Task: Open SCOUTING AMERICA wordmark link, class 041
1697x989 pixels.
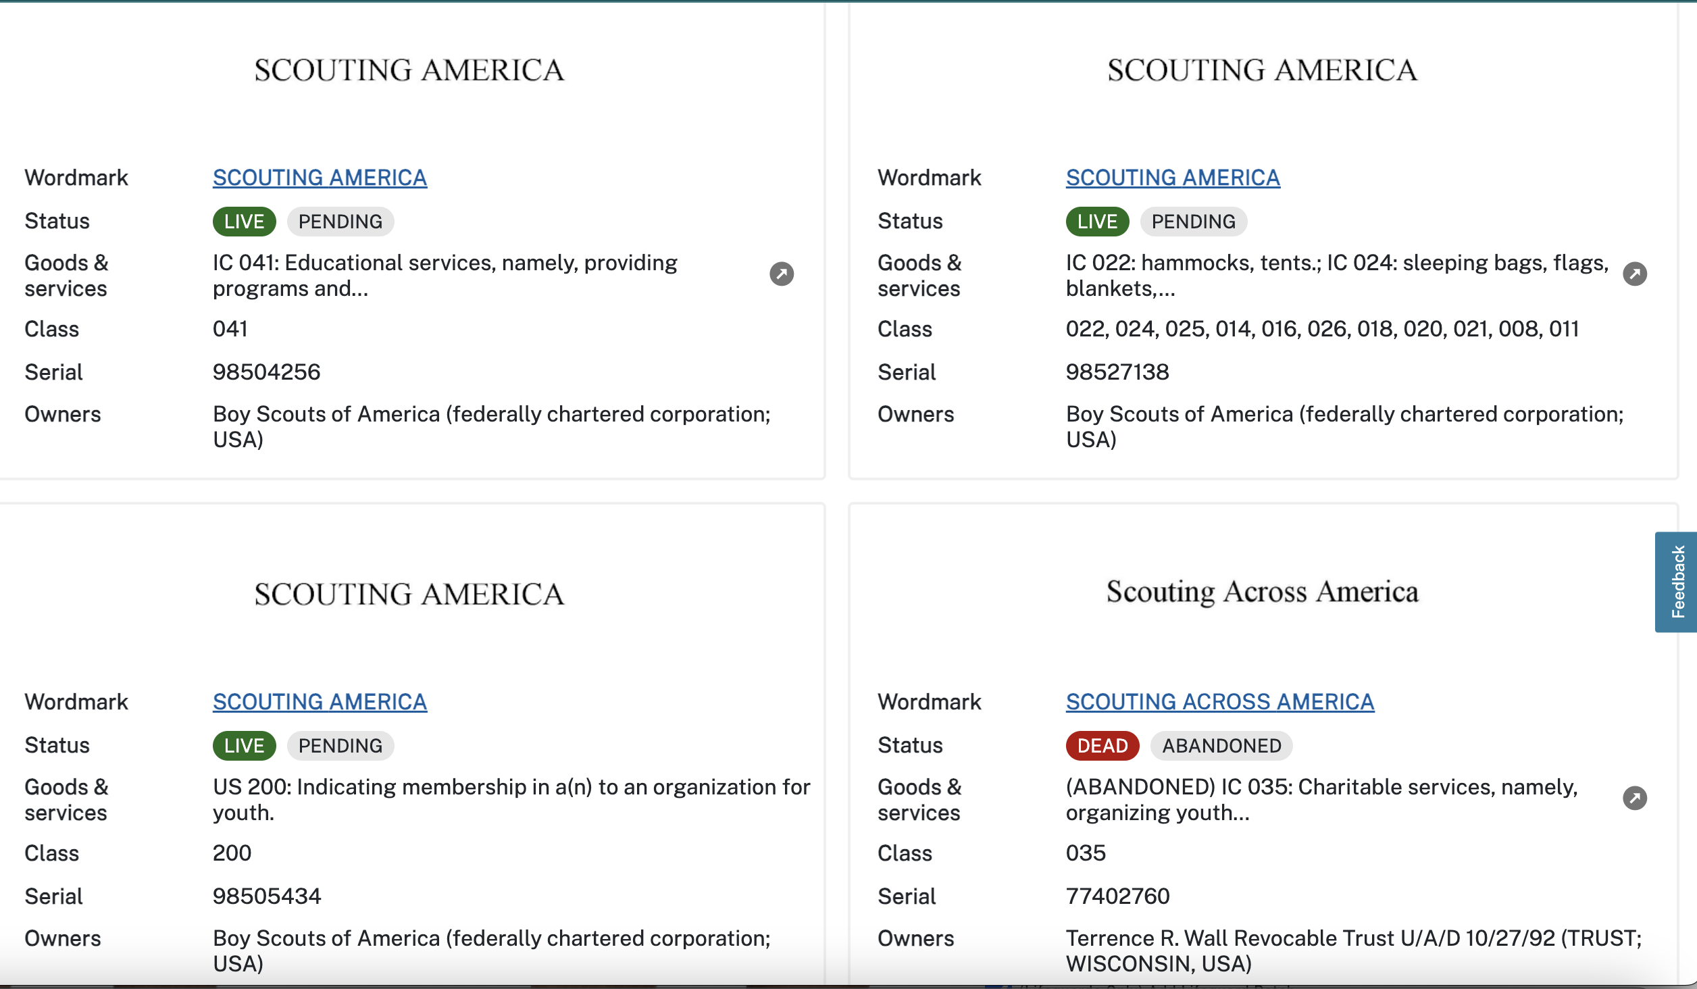Action: pyautogui.click(x=320, y=178)
